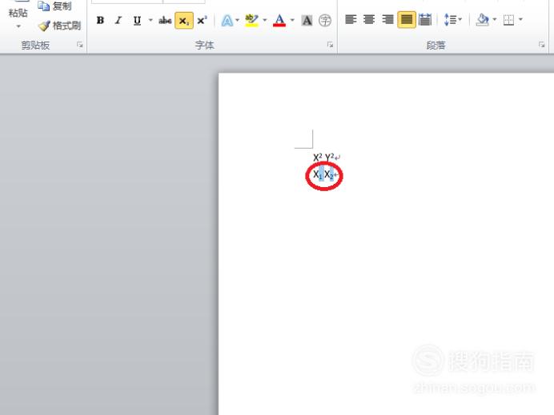Apply paragraph shading fill
The image size is (554, 415).
482,19
